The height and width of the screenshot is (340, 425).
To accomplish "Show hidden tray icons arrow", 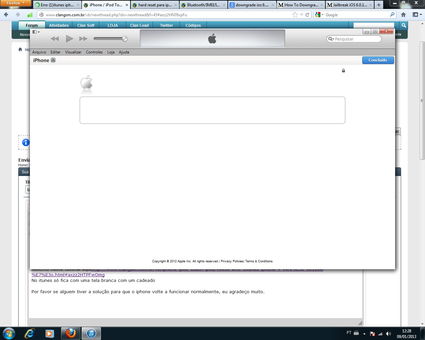I will pos(364,334).
